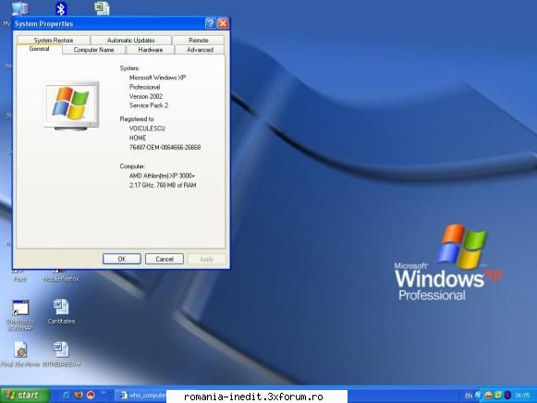Click the green tray icon
537x403 pixels.
pos(498,395)
